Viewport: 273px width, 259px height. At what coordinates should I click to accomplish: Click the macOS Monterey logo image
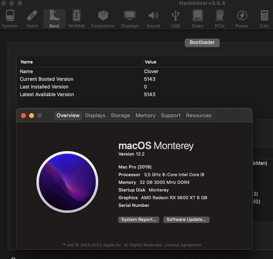coord(68,182)
